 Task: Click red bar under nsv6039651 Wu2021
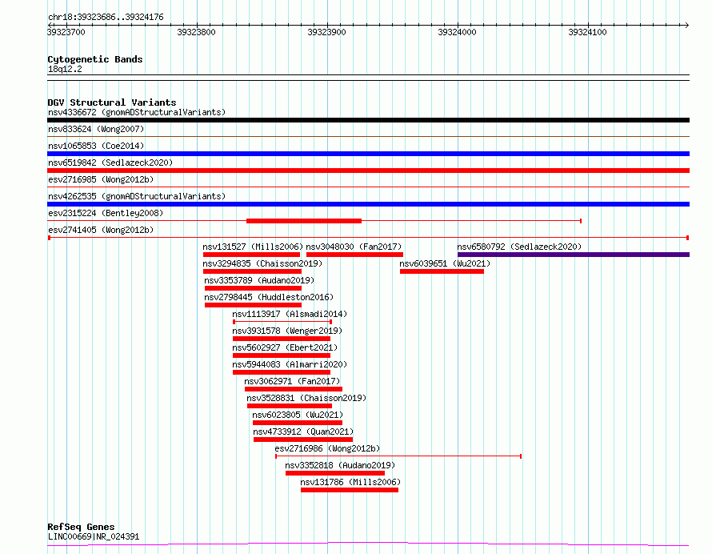tap(442, 271)
